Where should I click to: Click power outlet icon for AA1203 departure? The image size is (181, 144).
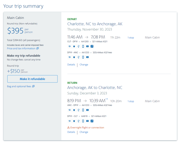click(74, 46)
